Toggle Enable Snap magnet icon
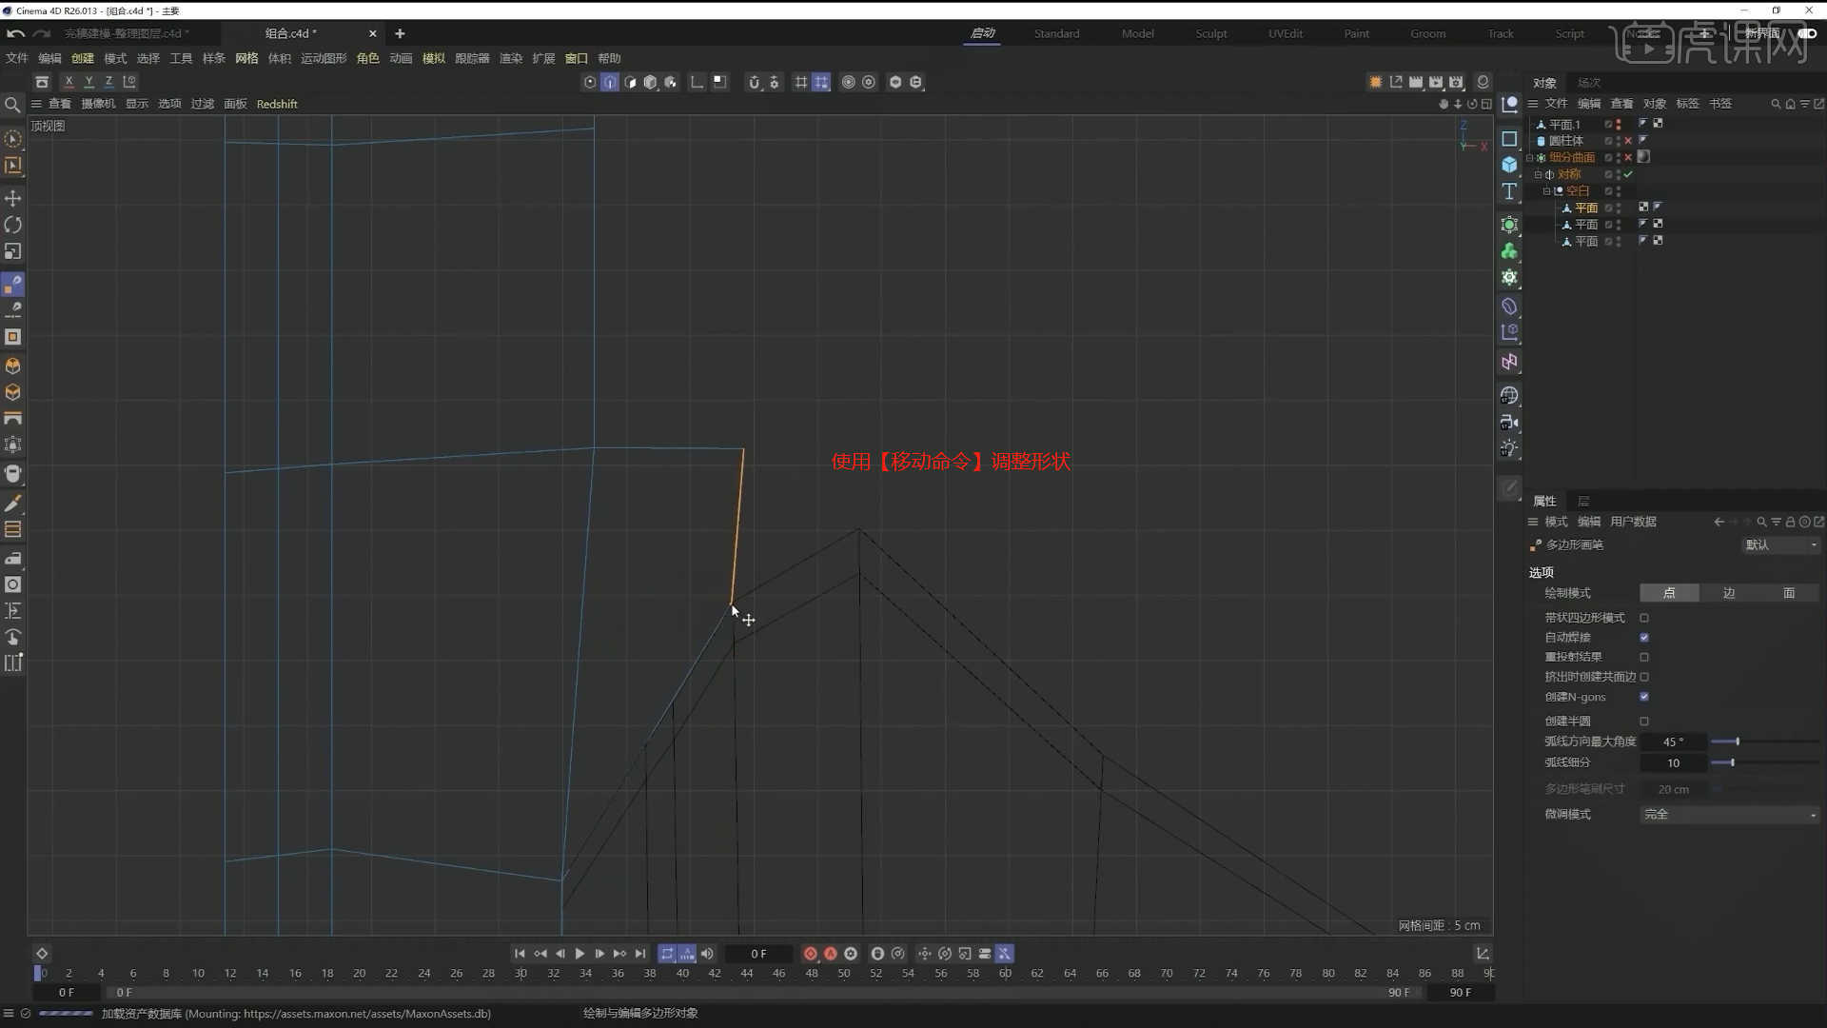The height and width of the screenshot is (1028, 1827). click(755, 82)
